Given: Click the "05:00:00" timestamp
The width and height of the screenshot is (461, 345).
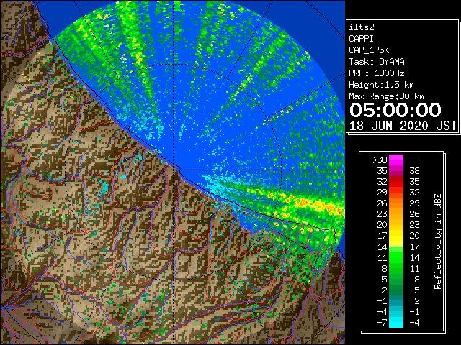Looking at the screenshot, I should click(x=395, y=110).
